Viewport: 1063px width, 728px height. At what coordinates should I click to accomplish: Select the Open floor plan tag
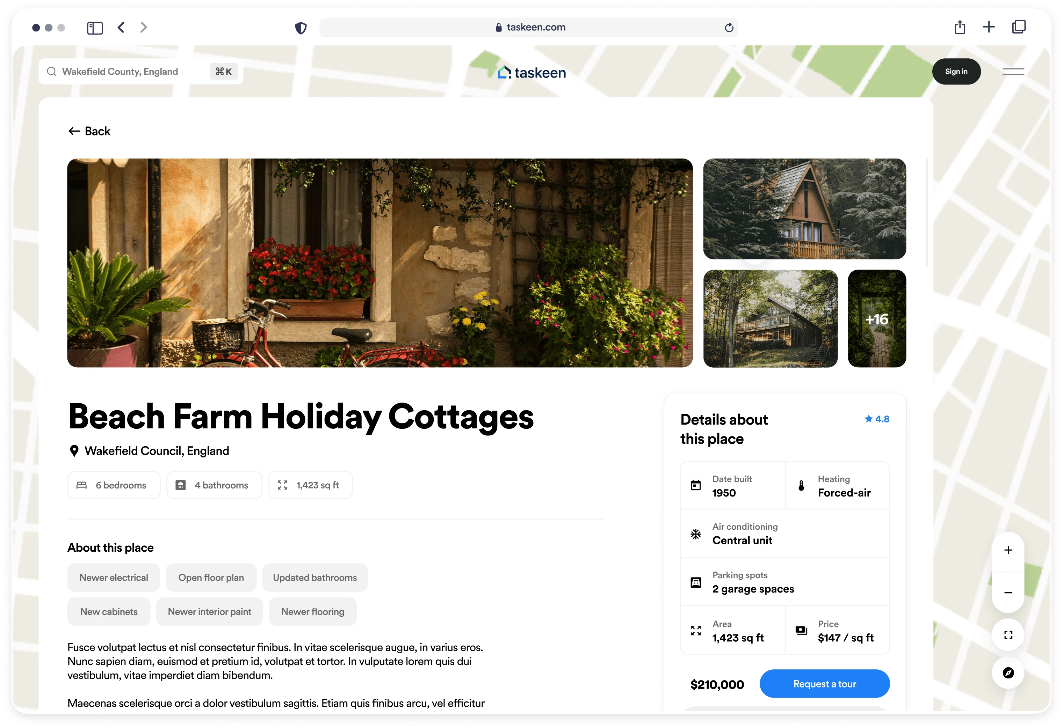pos(211,577)
